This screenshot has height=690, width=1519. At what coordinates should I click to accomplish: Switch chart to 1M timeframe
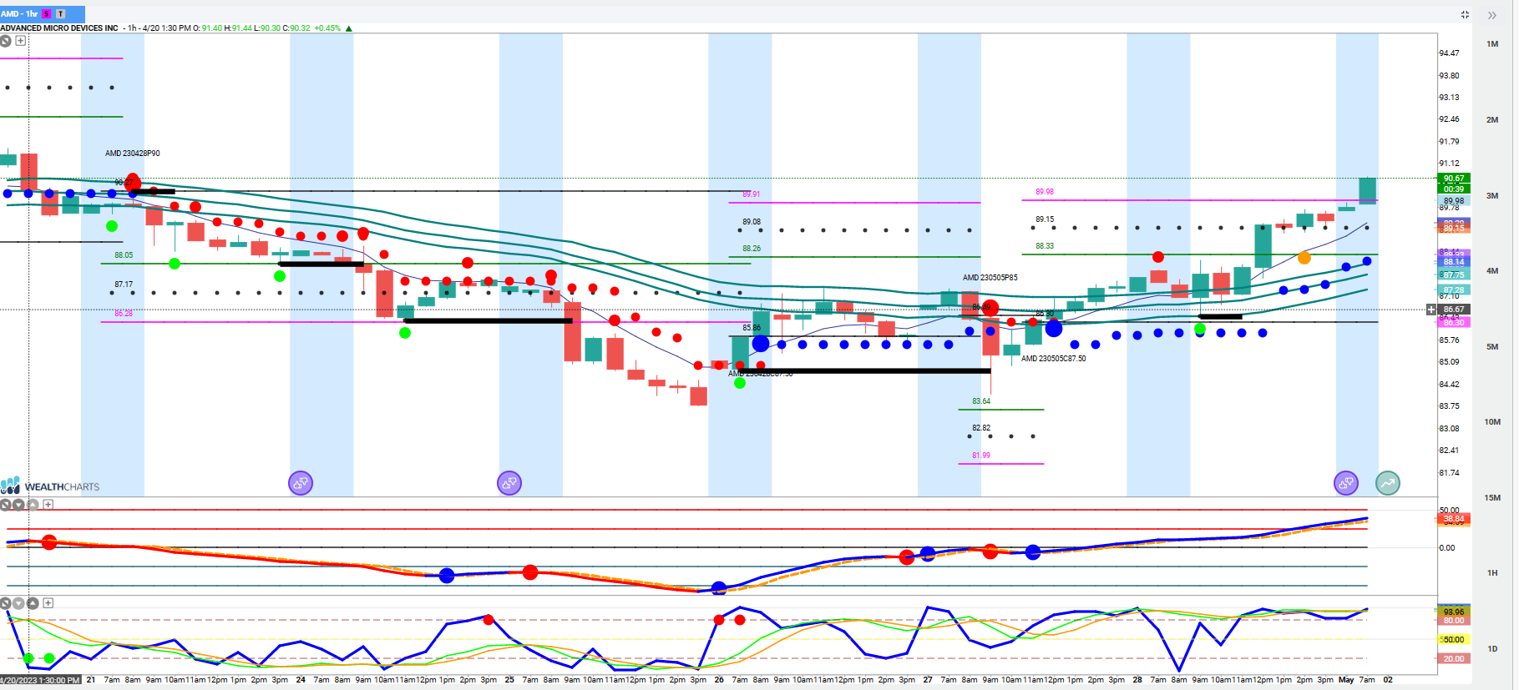[1492, 43]
